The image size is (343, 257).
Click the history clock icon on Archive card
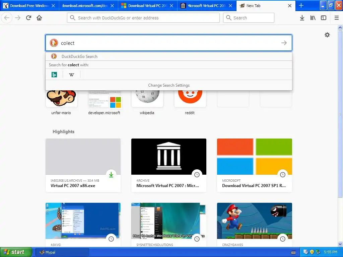pos(197,175)
